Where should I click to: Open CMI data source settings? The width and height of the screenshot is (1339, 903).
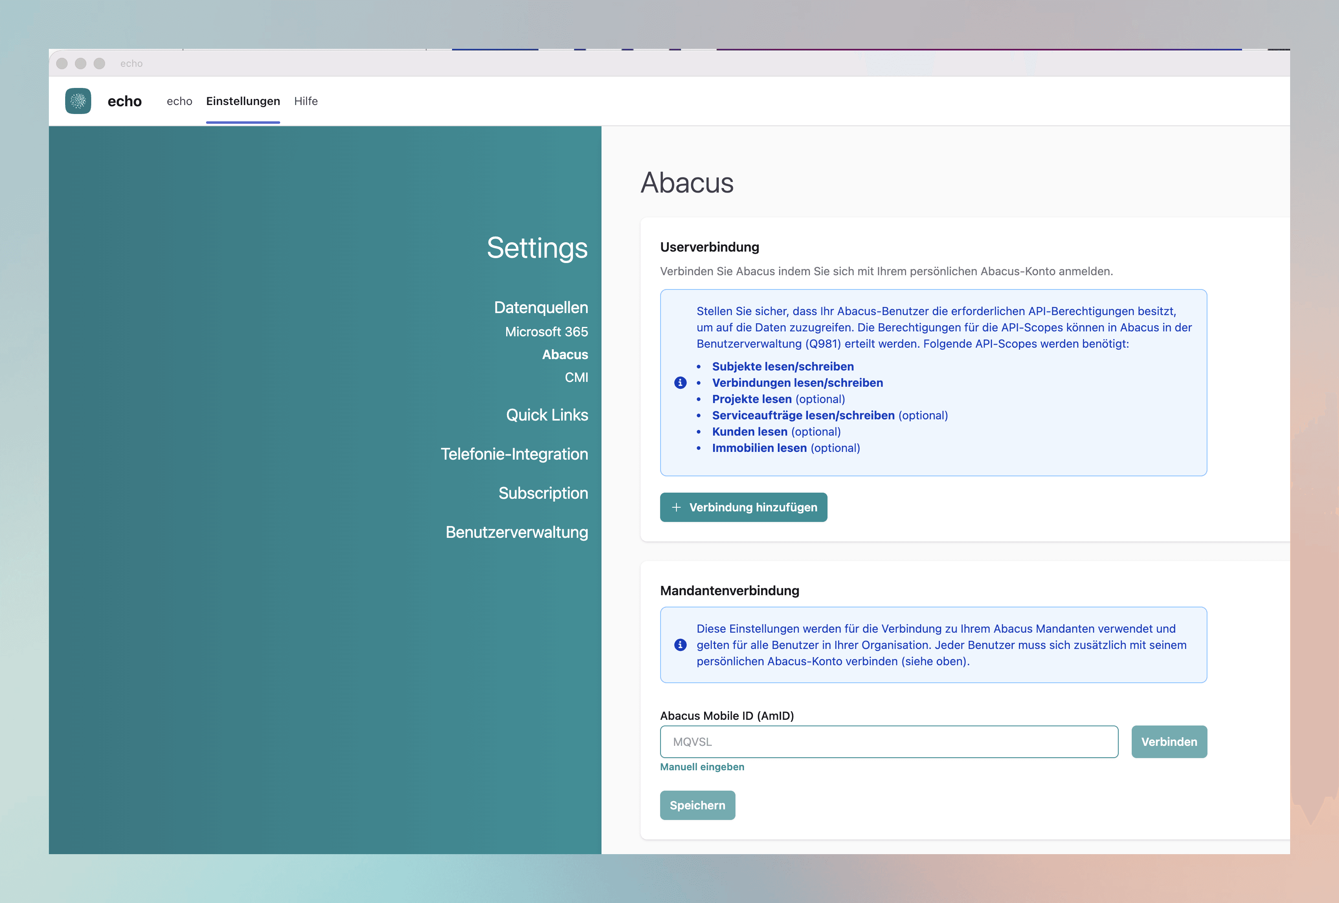[577, 378]
